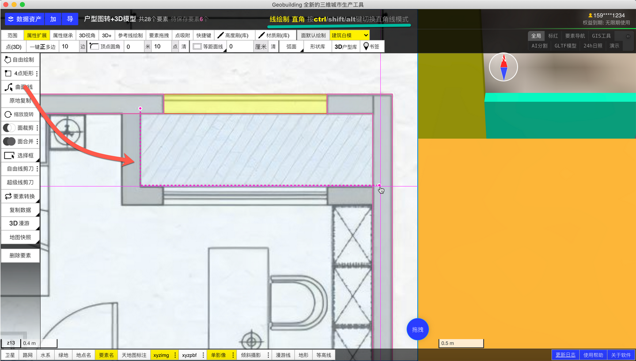Open the 建筑白模 dropdown
Screen dimensions: 636x361
coord(349,35)
